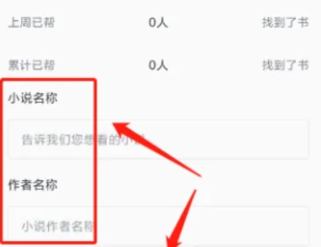
Task: Open 找到了书 text in the 累计已帮 row
Action: 285,65
